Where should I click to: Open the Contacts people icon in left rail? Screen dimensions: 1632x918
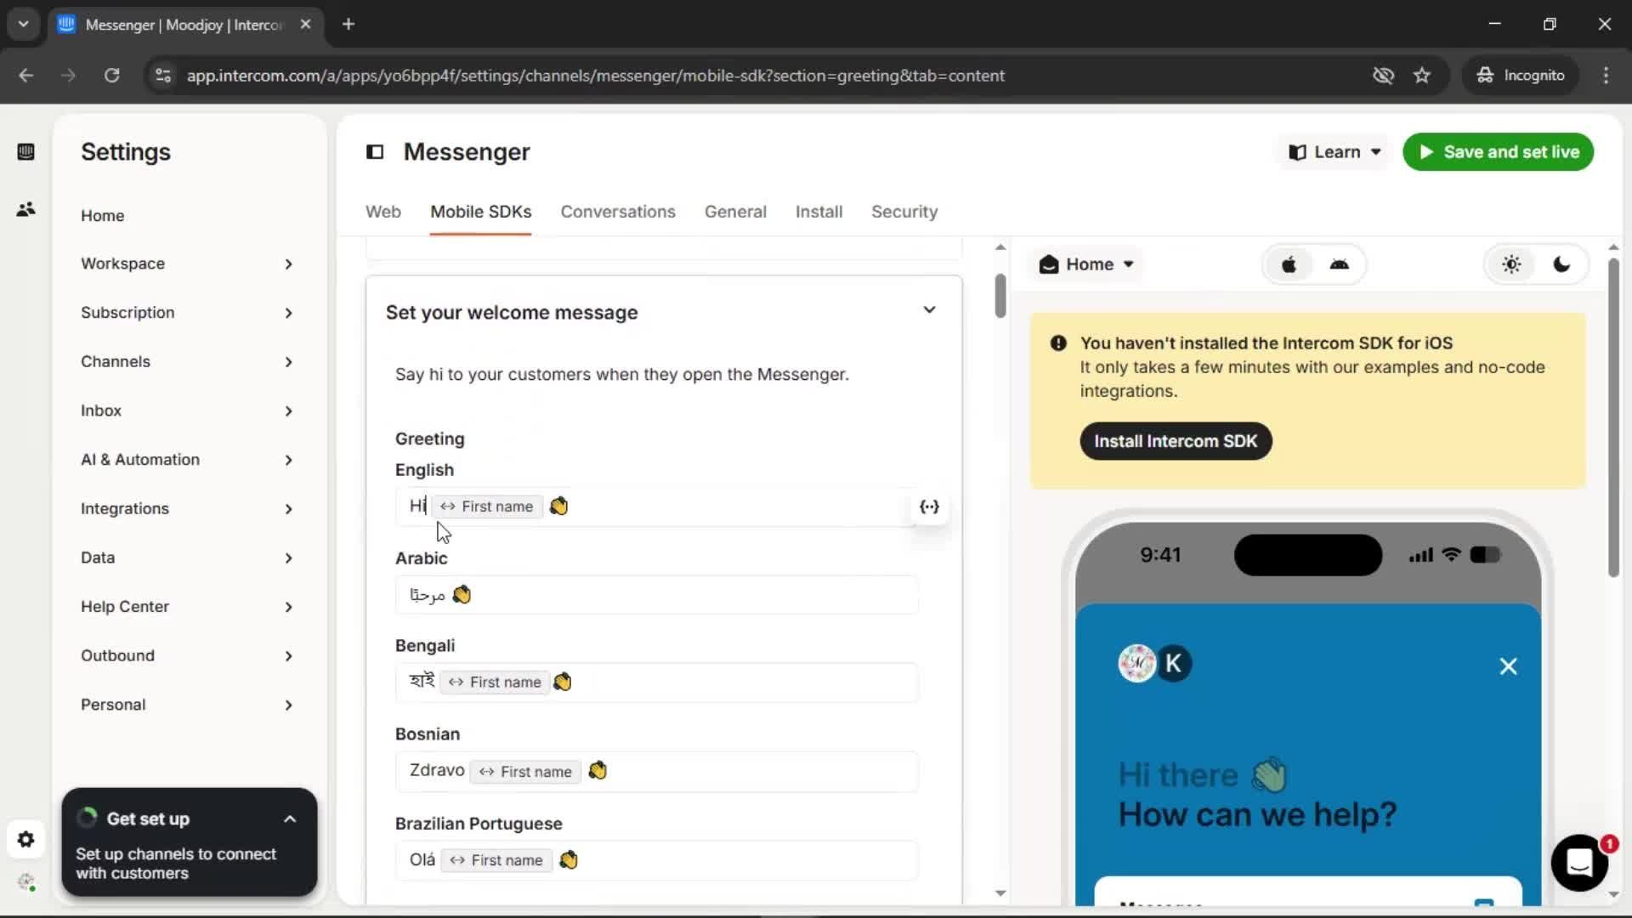(25, 209)
